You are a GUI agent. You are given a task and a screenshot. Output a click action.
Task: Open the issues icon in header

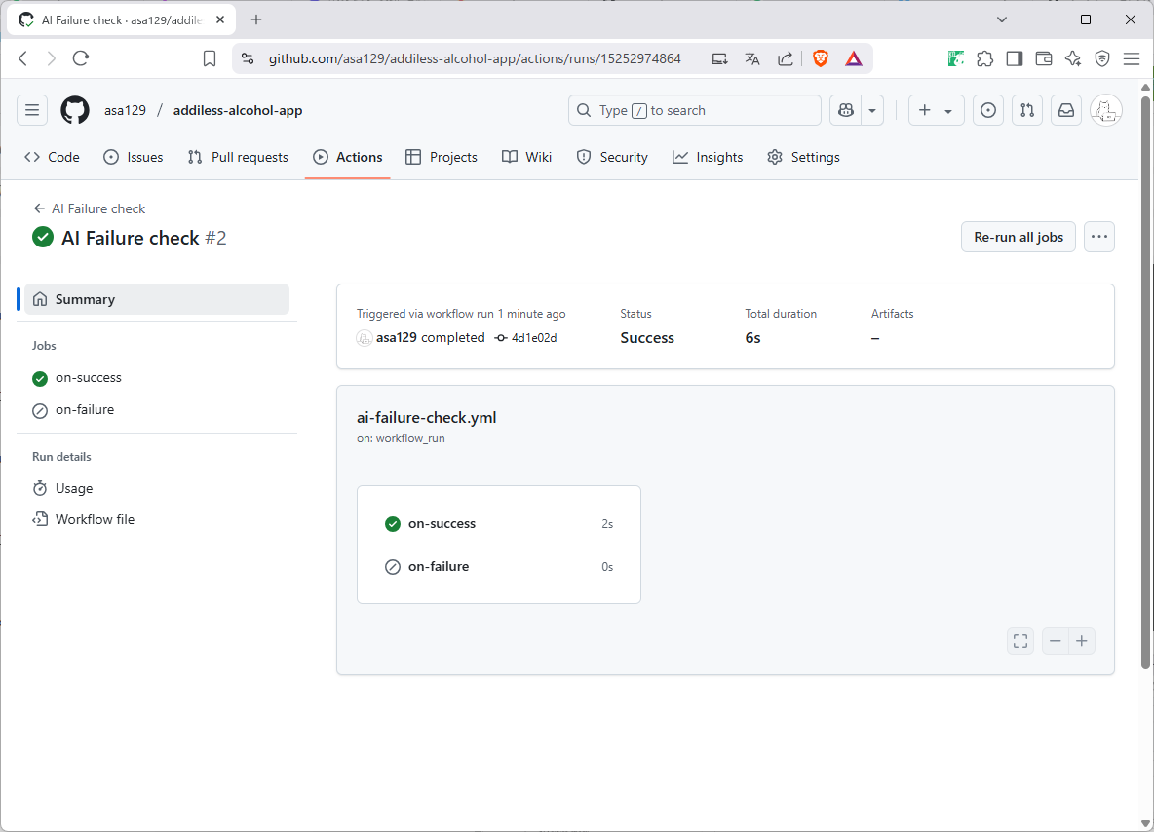pos(988,110)
